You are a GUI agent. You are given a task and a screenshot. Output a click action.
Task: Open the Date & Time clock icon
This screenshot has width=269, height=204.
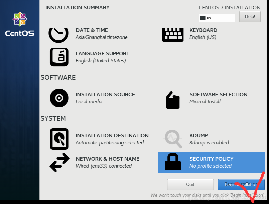[58, 35]
